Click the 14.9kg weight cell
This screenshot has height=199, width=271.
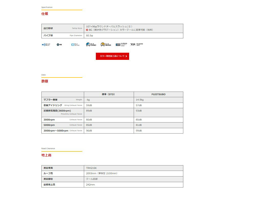click(140, 100)
